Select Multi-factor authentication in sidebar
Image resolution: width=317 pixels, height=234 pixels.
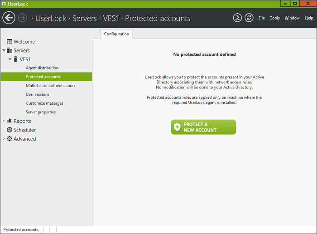pos(50,86)
